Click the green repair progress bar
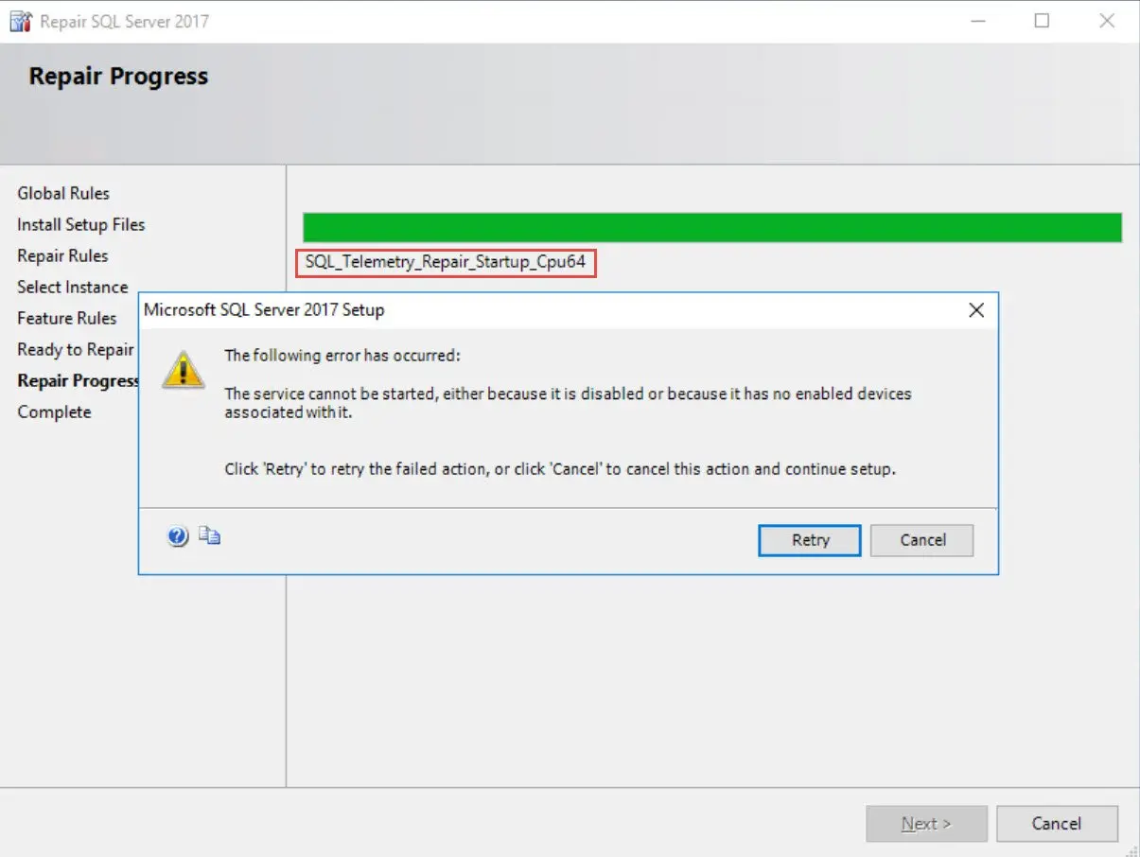Image resolution: width=1140 pixels, height=857 pixels. point(712,227)
